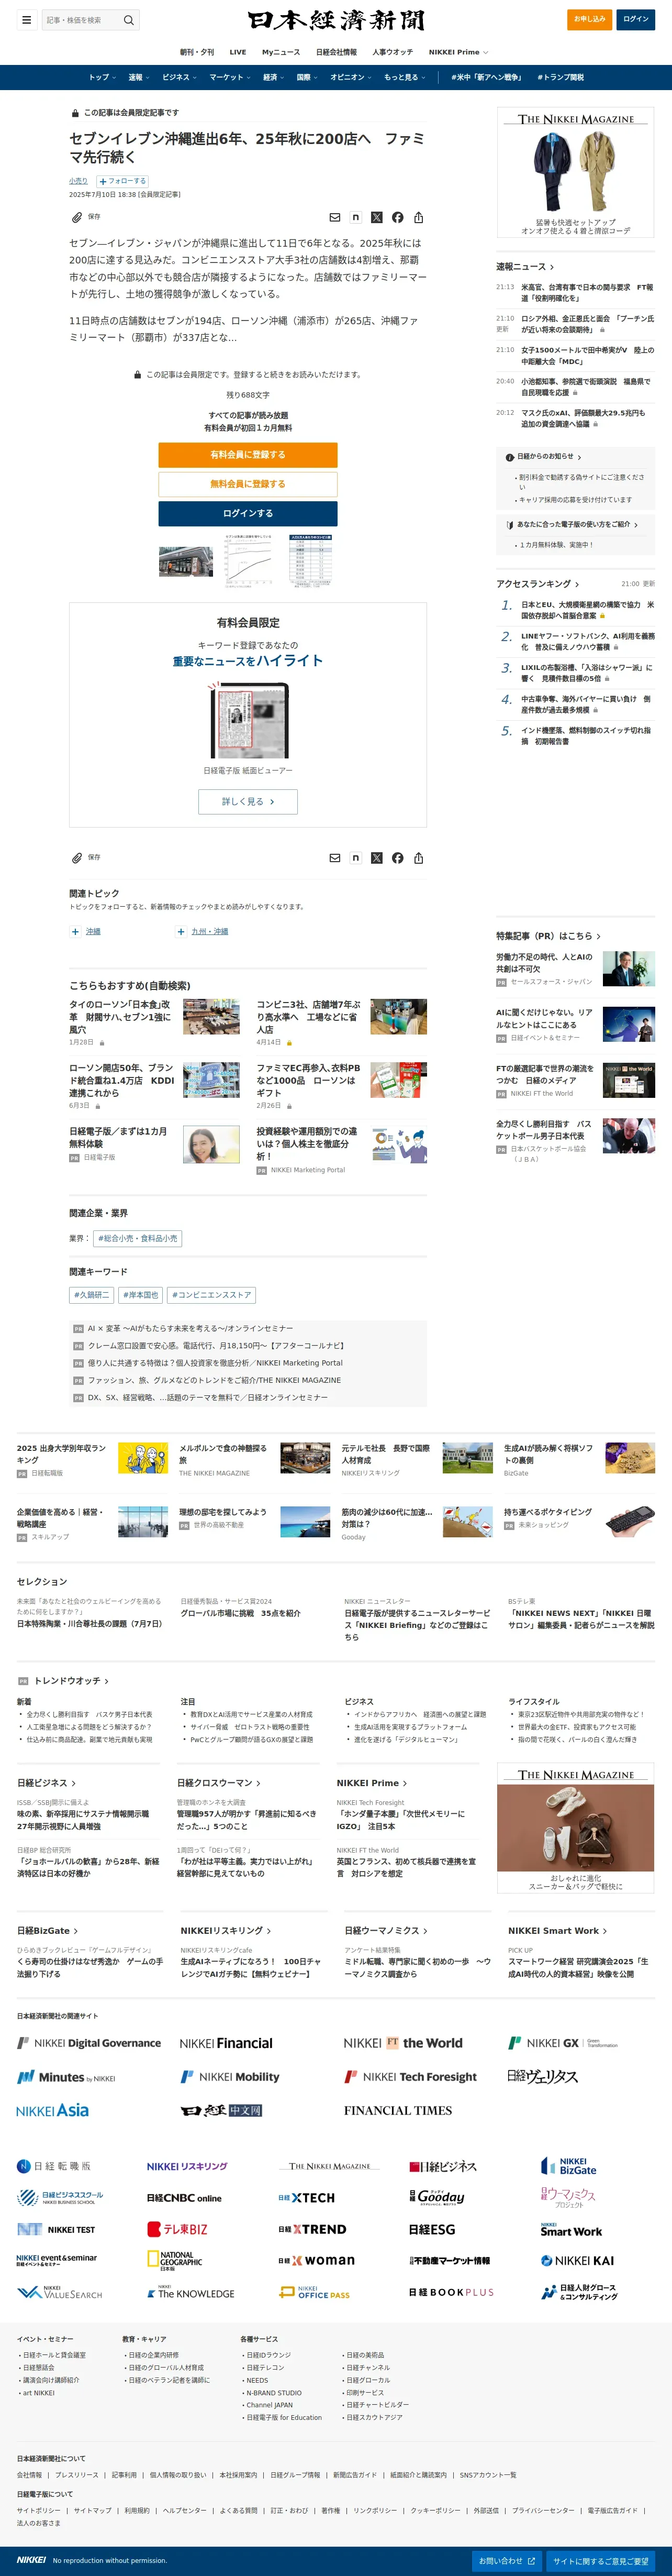Open the store photo thumbnail under the login button

[x=186, y=561]
